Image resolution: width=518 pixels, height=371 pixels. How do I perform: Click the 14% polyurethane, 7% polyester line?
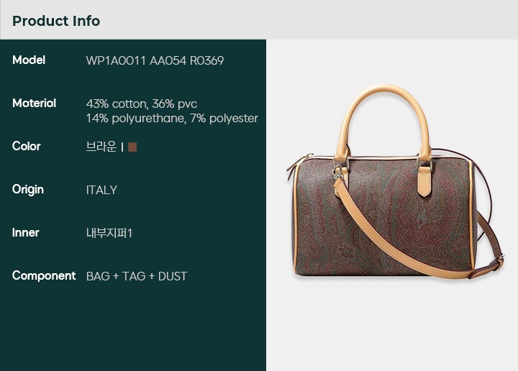tap(172, 118)
